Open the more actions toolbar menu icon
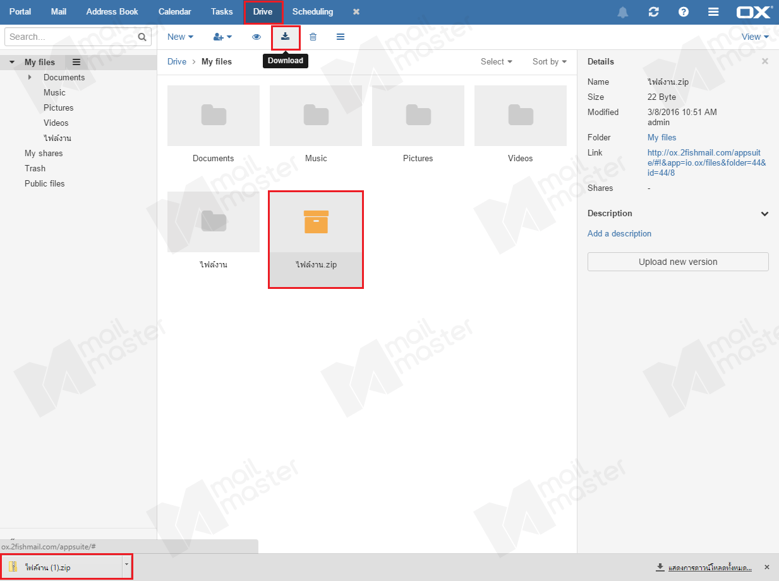779x581 pixels. coord(341,37)
